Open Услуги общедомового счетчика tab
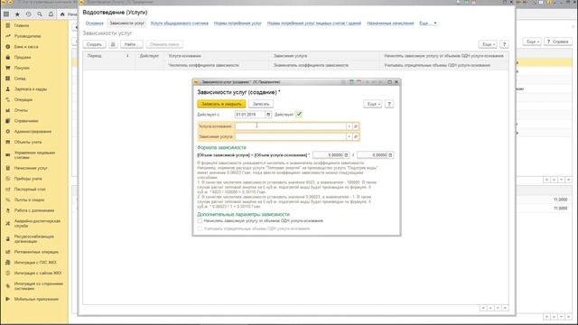This screenshot has height=325, width=578. 179,23
